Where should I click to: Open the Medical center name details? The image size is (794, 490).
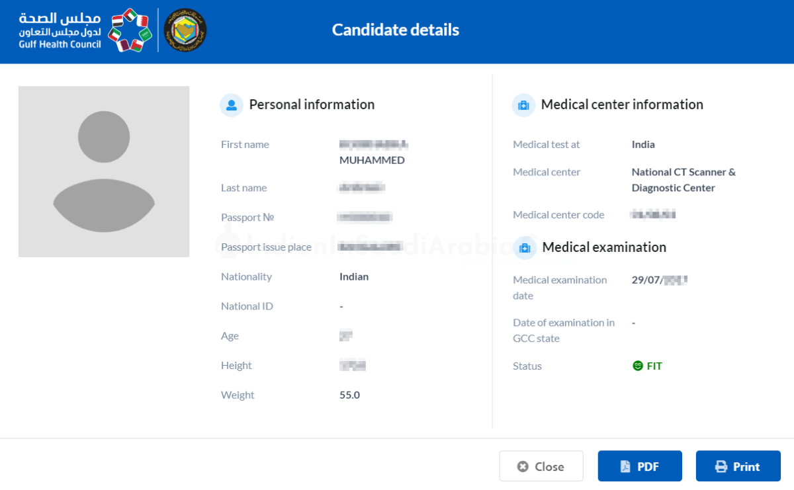point(682,179)
